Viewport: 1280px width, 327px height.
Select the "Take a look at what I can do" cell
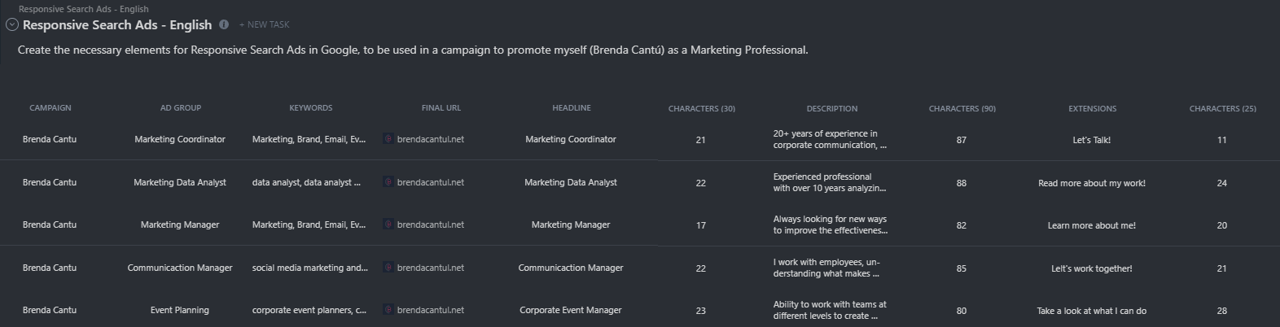point(1092,311)
